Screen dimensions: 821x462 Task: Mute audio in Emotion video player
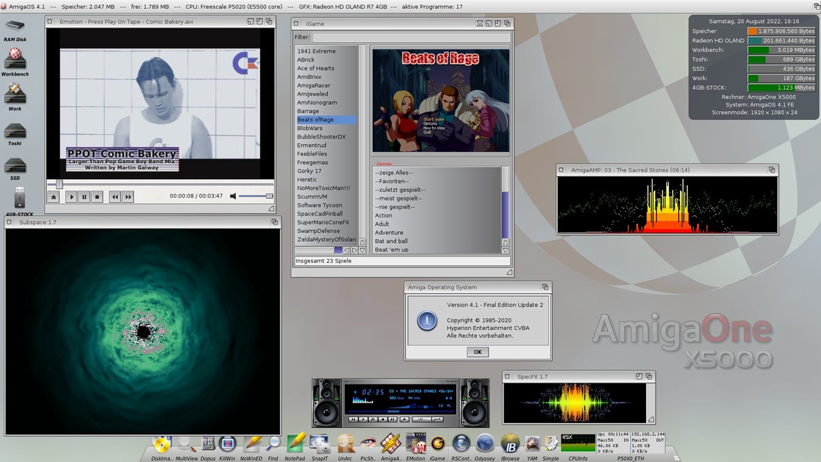(x=233, y=196)
